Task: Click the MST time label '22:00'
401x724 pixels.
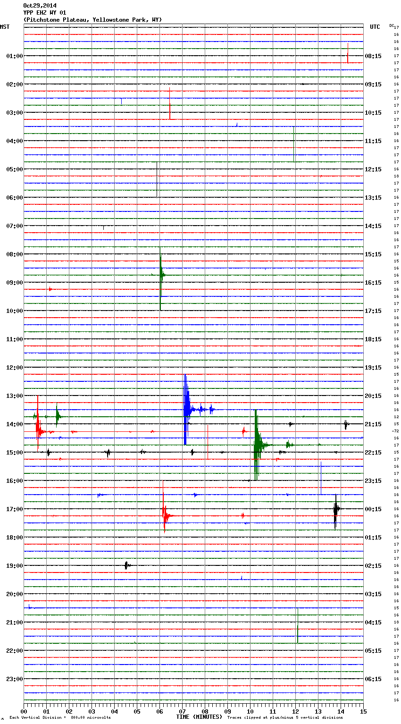Action: tap(15, 651)
